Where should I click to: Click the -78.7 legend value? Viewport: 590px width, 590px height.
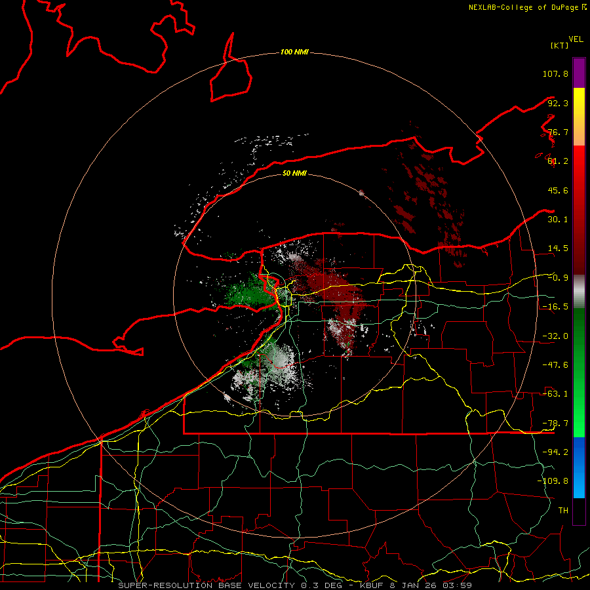pyautogui.click(x=555, y=423)
